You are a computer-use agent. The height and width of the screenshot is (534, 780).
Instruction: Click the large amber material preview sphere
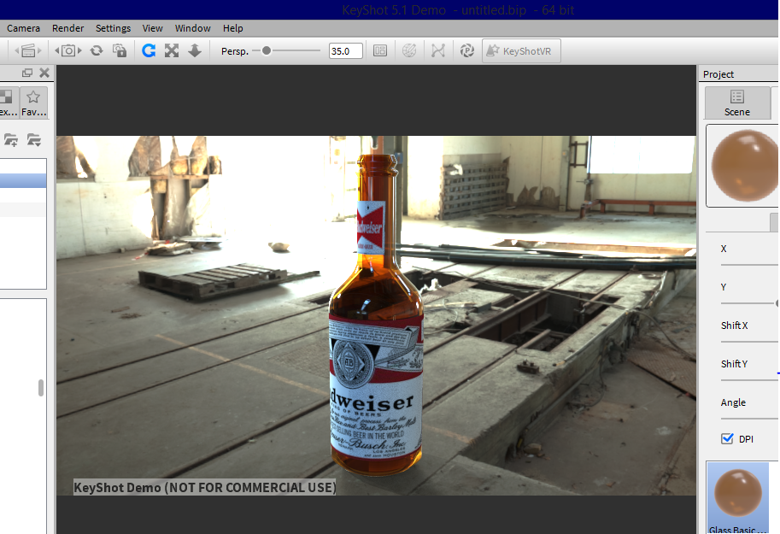coord(744,166)
